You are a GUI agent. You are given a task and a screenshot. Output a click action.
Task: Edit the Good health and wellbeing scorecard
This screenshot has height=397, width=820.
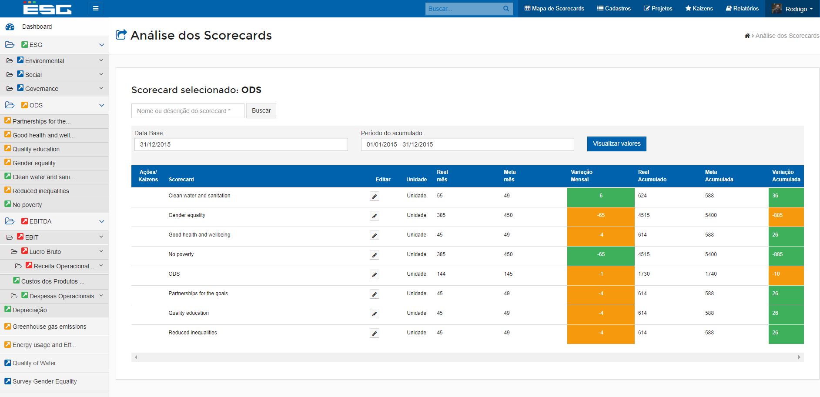tap(375, 235)
